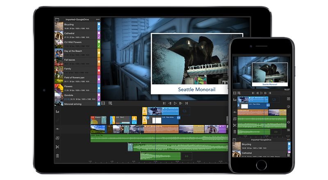Toggle the blue color tag on Bicycling on iPad

tap(99, 26)
